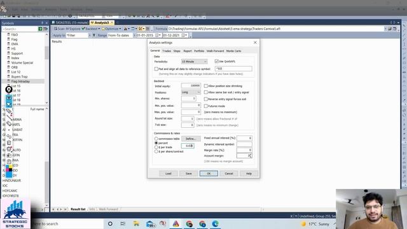407x229 pixels.
Task: Open the analysis Settings icon
Action: (141, 29)
